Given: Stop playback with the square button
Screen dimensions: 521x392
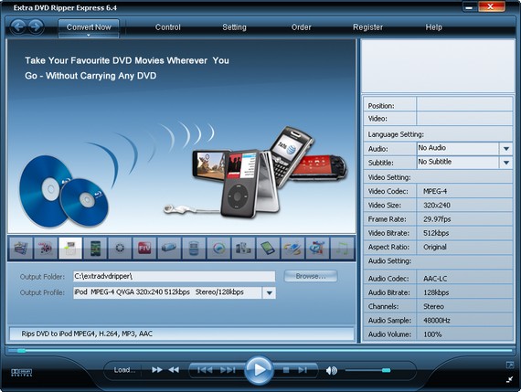Looking at the screenshot, I should coord(286,370).
